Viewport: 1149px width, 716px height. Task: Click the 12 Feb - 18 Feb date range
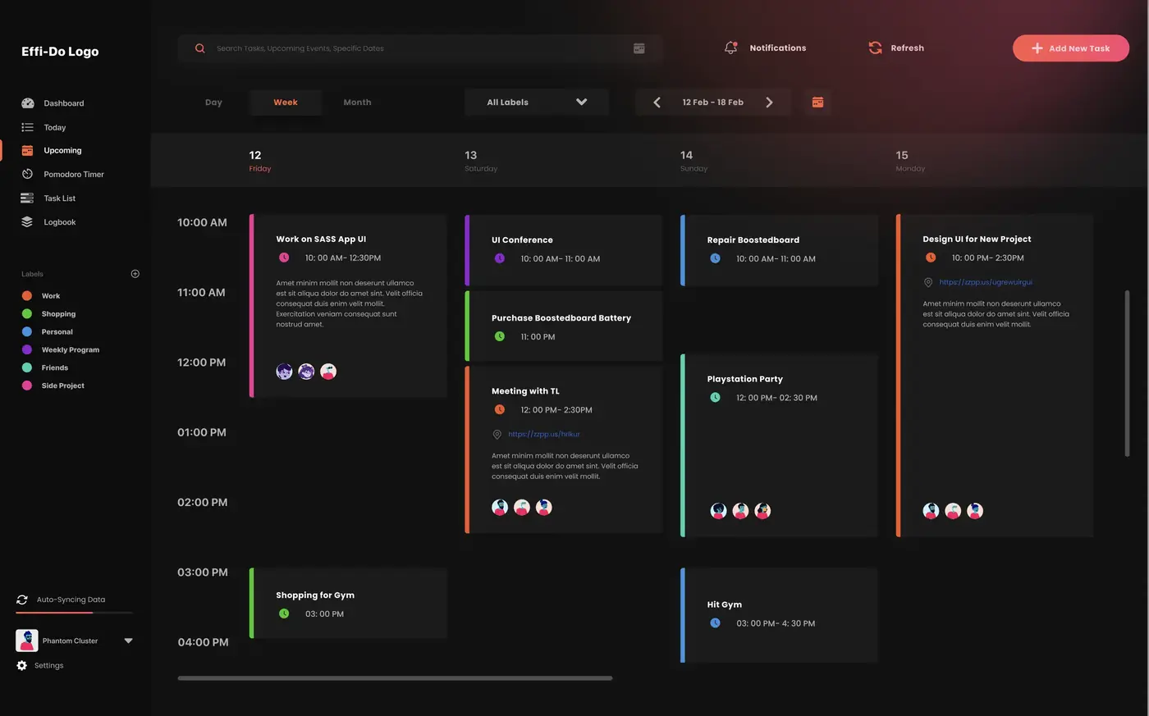pyautogui.click(x=712, y=103)
